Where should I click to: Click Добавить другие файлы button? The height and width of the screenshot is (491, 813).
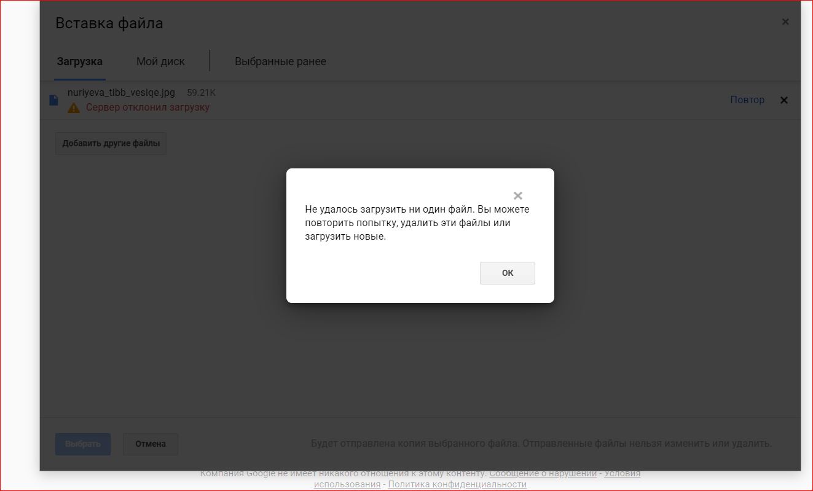coord(111,143)
